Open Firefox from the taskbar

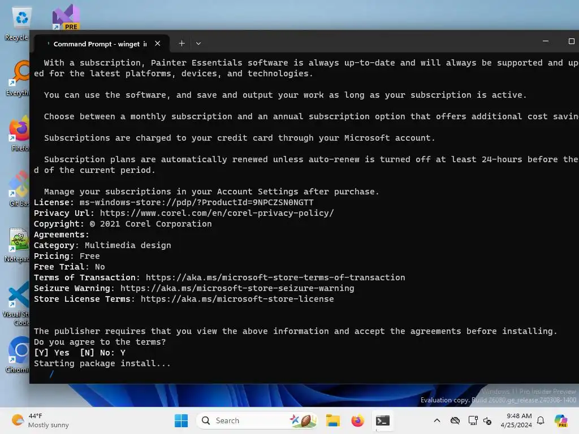click(x=357, y=420)
